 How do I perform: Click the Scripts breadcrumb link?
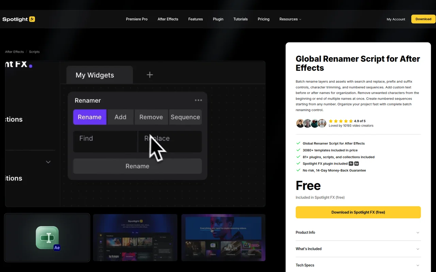pos(34,52)
